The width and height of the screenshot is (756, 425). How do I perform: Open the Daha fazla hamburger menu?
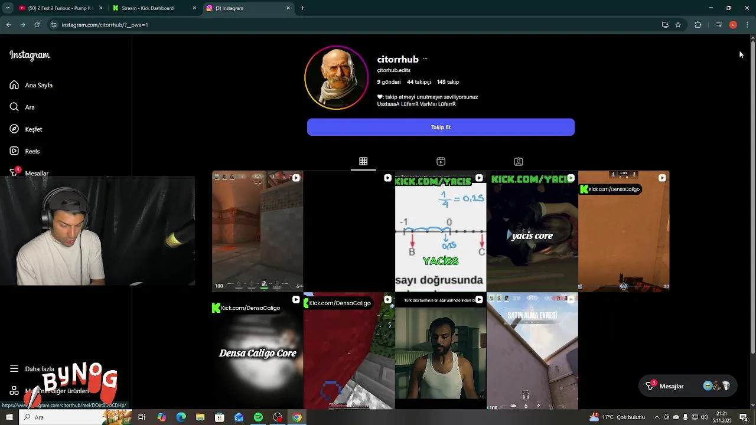point(32,369)
